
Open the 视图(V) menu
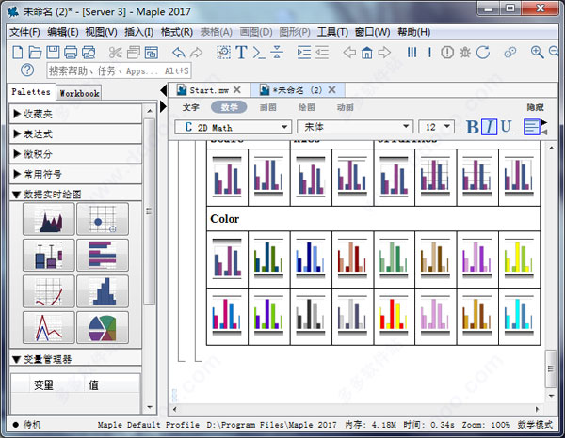click(x=101, y=32)
